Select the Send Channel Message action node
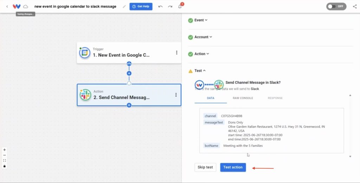 129,95
